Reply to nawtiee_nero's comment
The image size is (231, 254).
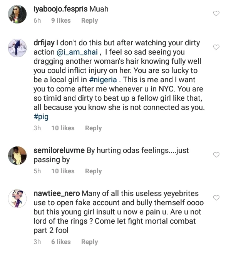89,242
